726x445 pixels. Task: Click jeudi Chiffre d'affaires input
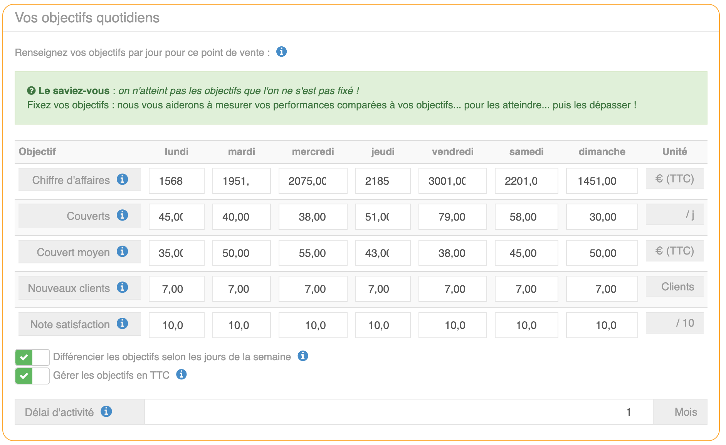(x=382, y=181)
